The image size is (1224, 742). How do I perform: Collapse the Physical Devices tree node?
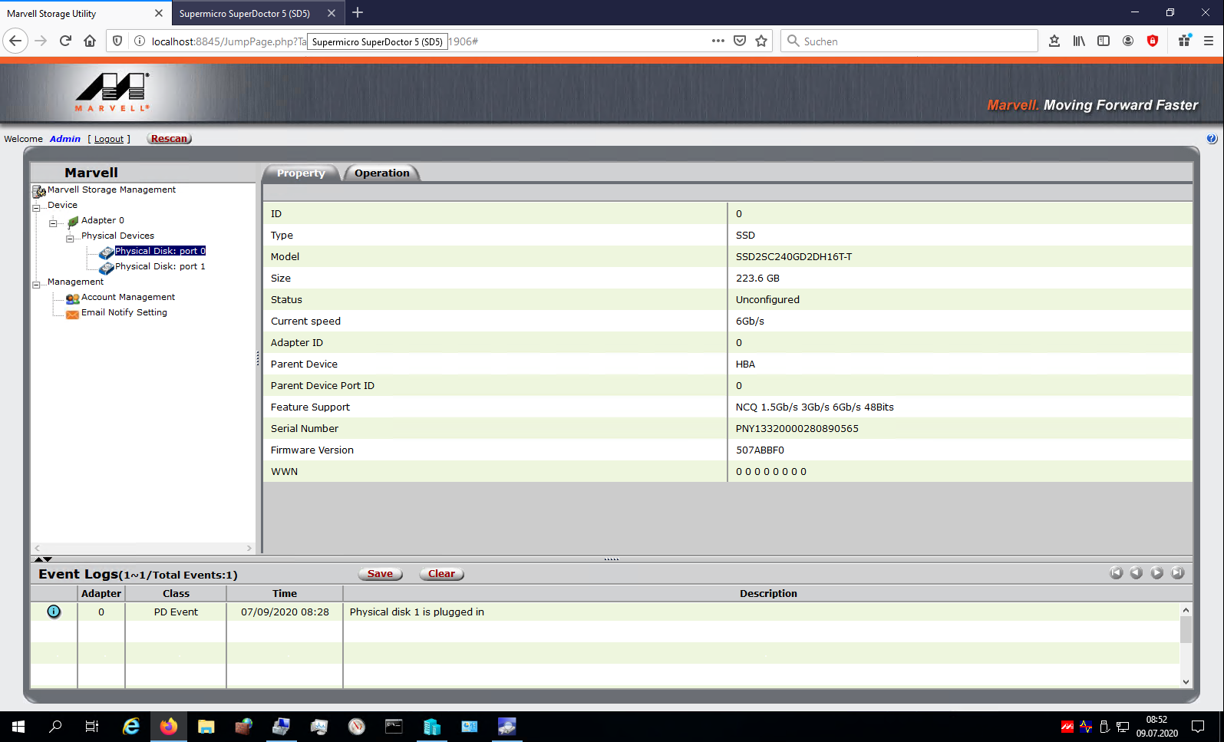70,239
